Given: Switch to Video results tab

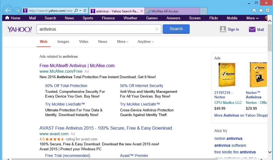Looking at the screenshot, I should point(84,41).
